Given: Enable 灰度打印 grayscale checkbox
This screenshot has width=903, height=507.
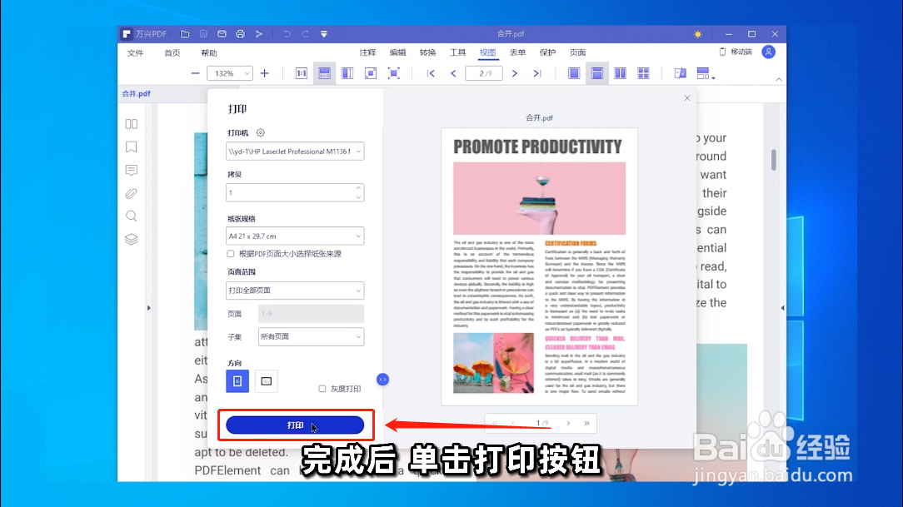Looking at the screenshot, I should [322, 389].
